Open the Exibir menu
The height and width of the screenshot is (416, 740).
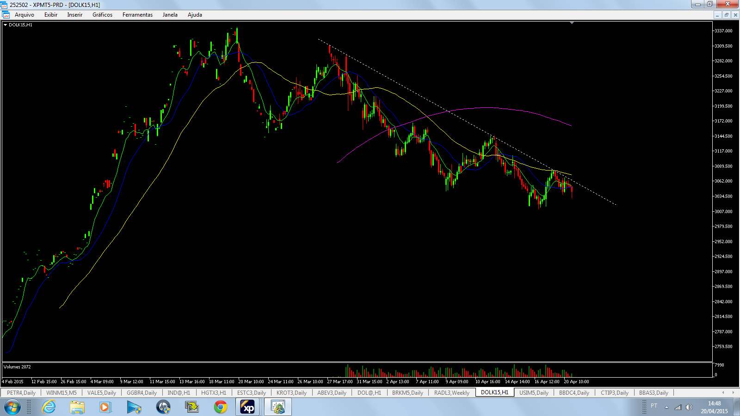51,15
